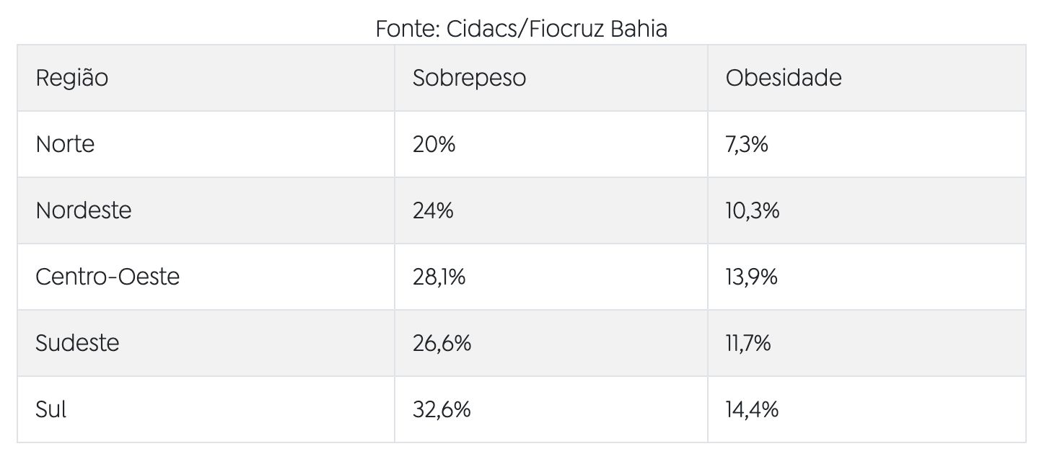Image resolution: width=1039 pixels, height=454 pixels.
Task: Select the 20% Sobrepeso value for Norte
Action: (x=434, y=144)
